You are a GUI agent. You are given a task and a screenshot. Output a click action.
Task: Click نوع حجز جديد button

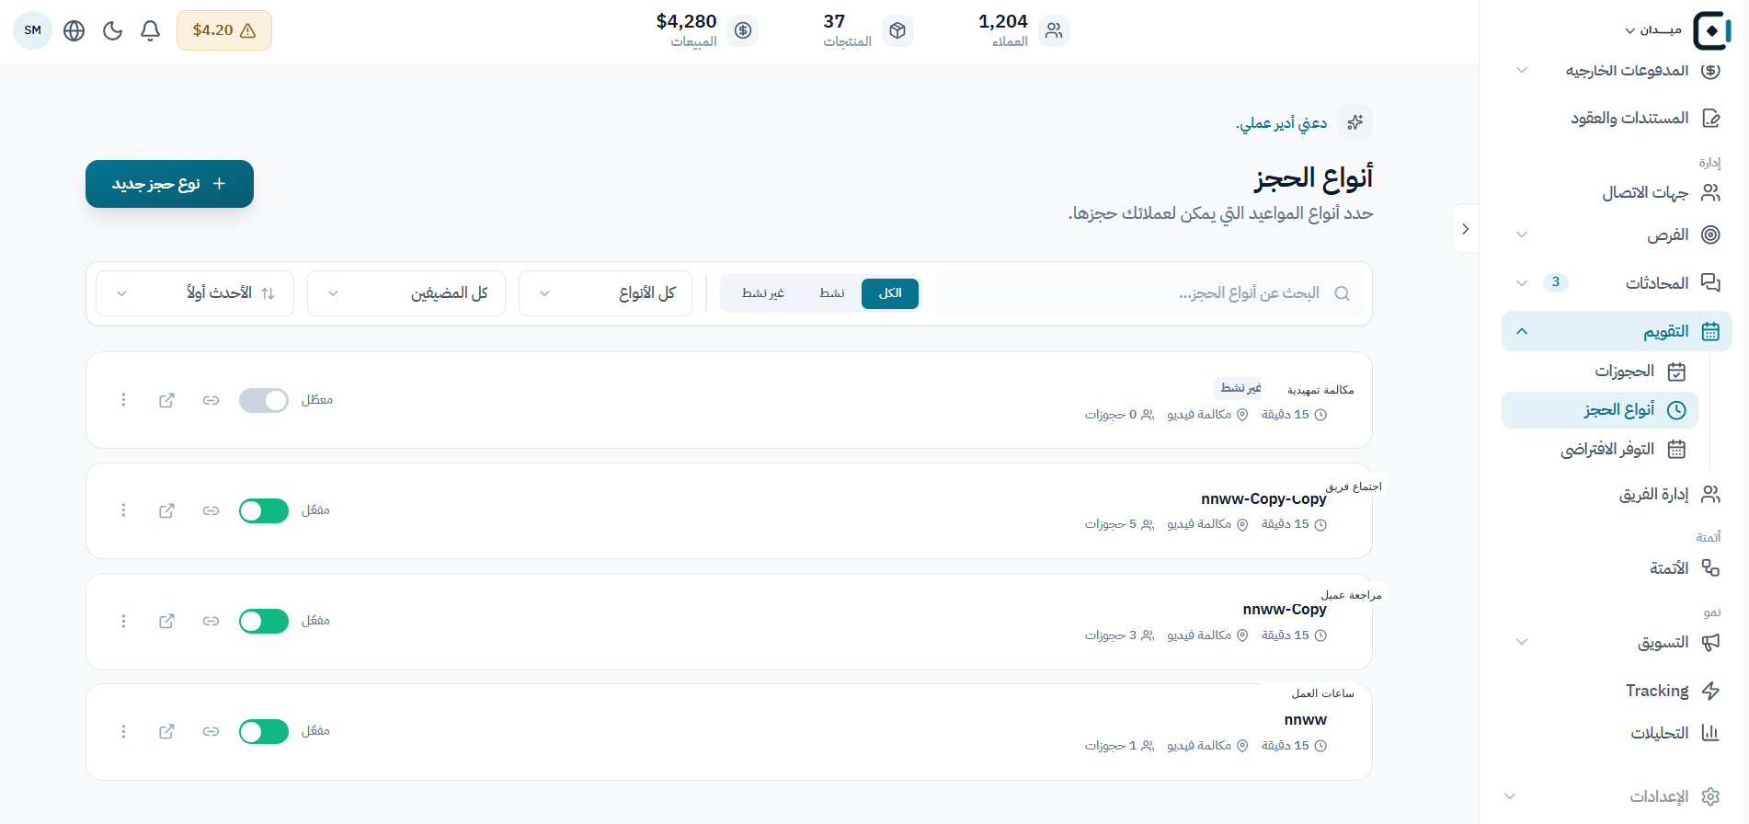169,184
